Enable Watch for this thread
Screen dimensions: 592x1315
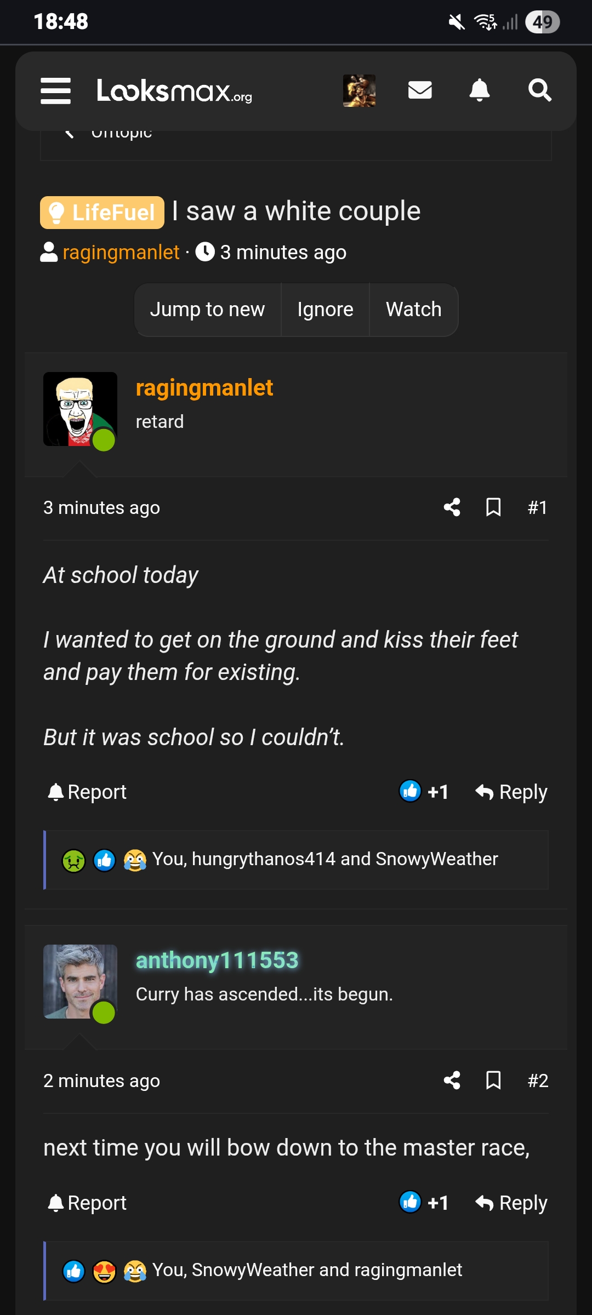(413, 310)
